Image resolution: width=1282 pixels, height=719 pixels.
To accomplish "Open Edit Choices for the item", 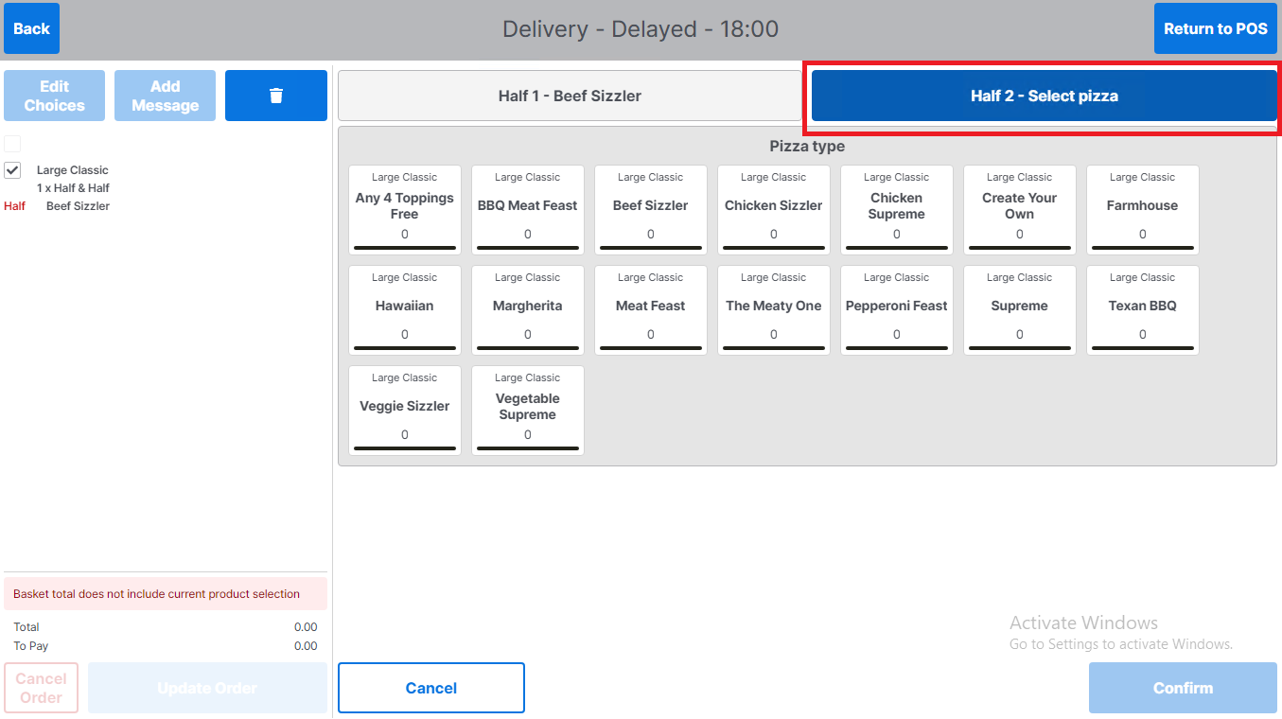I will (x=54, y=96).
